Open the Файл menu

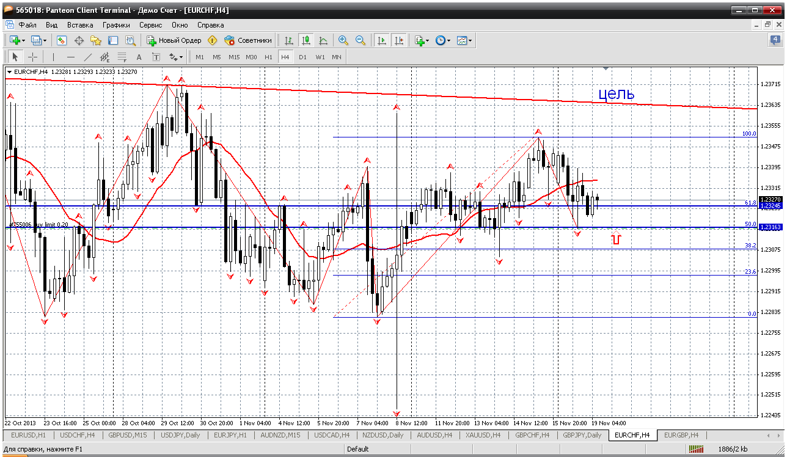(x=27, y=25)
